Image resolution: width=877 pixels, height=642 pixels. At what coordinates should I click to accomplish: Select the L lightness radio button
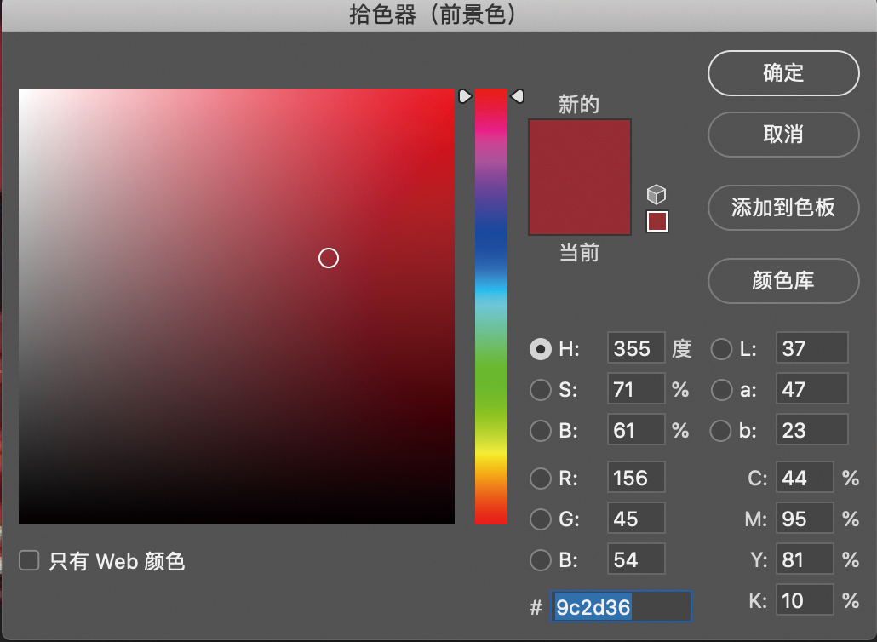tap(721, 349)
